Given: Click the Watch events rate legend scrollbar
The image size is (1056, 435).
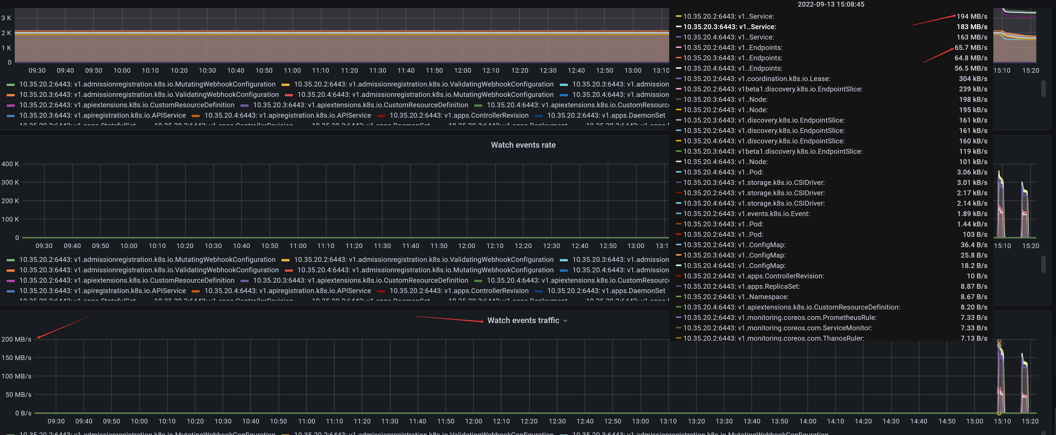Looking at the screenshot, I should tap(1043, 264).
